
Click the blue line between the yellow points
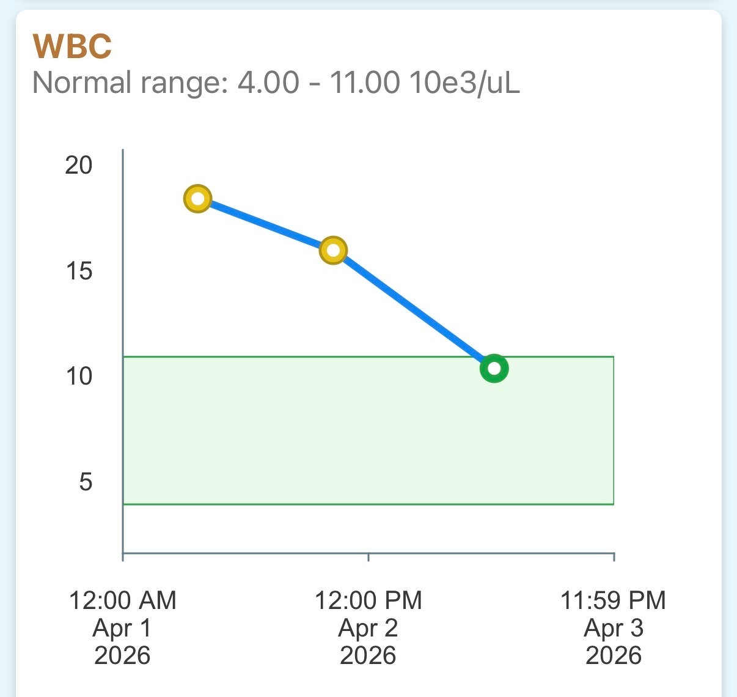click(x=265, y=224)
